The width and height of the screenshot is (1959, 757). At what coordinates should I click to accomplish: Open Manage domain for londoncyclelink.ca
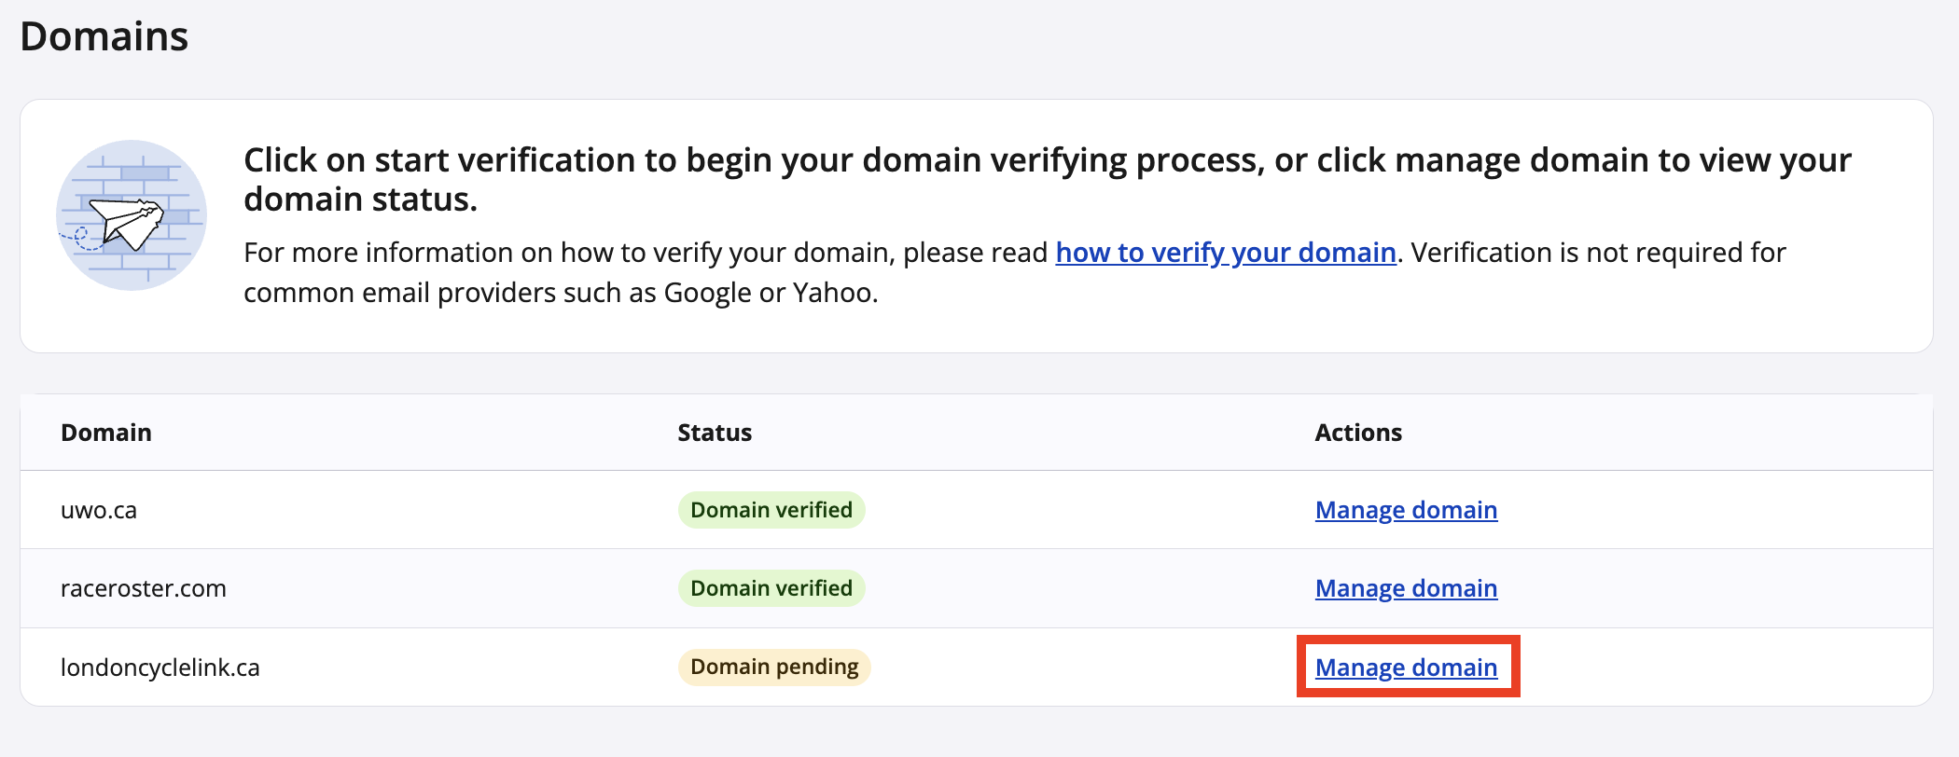pyautogui.click(x=1406, y=668)
